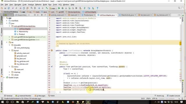The height and width of the screenshot is (104, 186).
Task: Collapse the layout folder node
Action: click(x=10, y=51)
